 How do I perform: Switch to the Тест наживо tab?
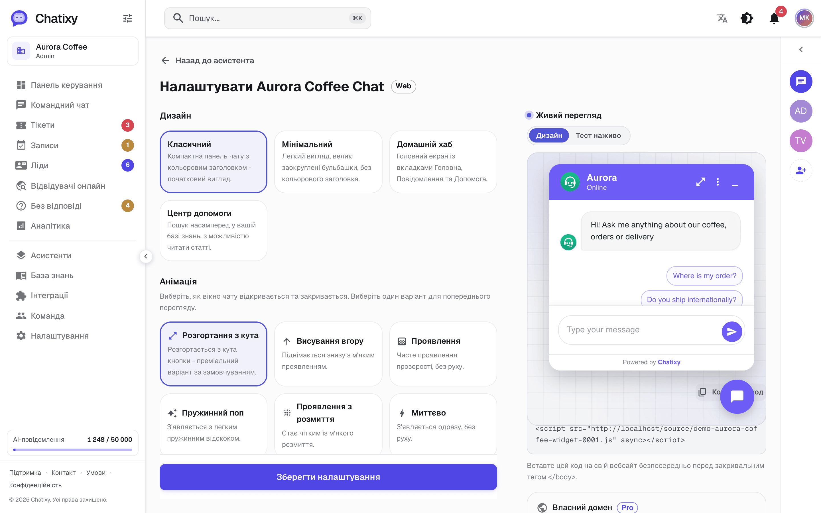[x=598, y=135]
